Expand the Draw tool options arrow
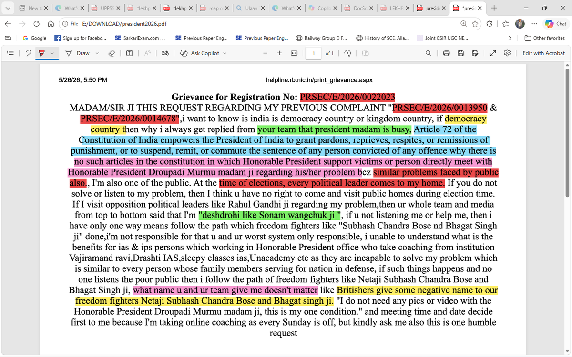572x357 pixels. point(97,53)
